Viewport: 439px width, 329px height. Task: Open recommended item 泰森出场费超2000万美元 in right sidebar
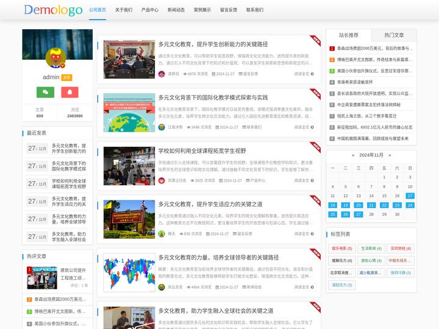tap(374, 48)
